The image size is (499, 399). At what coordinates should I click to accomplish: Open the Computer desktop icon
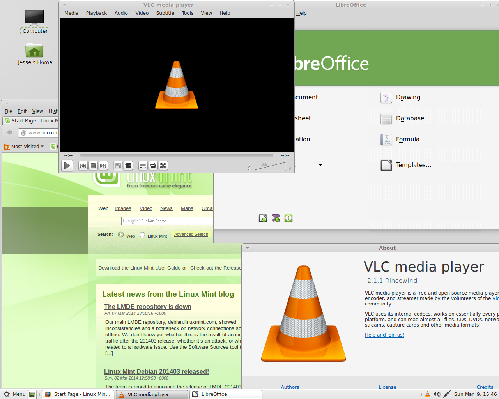coord(34,21)
